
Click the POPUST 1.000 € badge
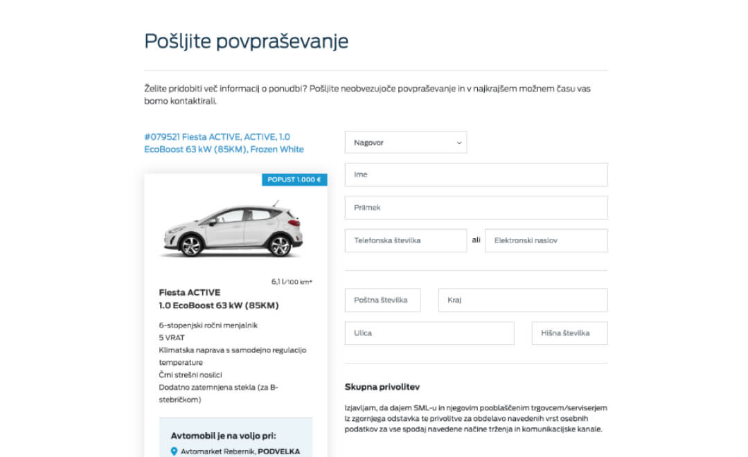294,180
